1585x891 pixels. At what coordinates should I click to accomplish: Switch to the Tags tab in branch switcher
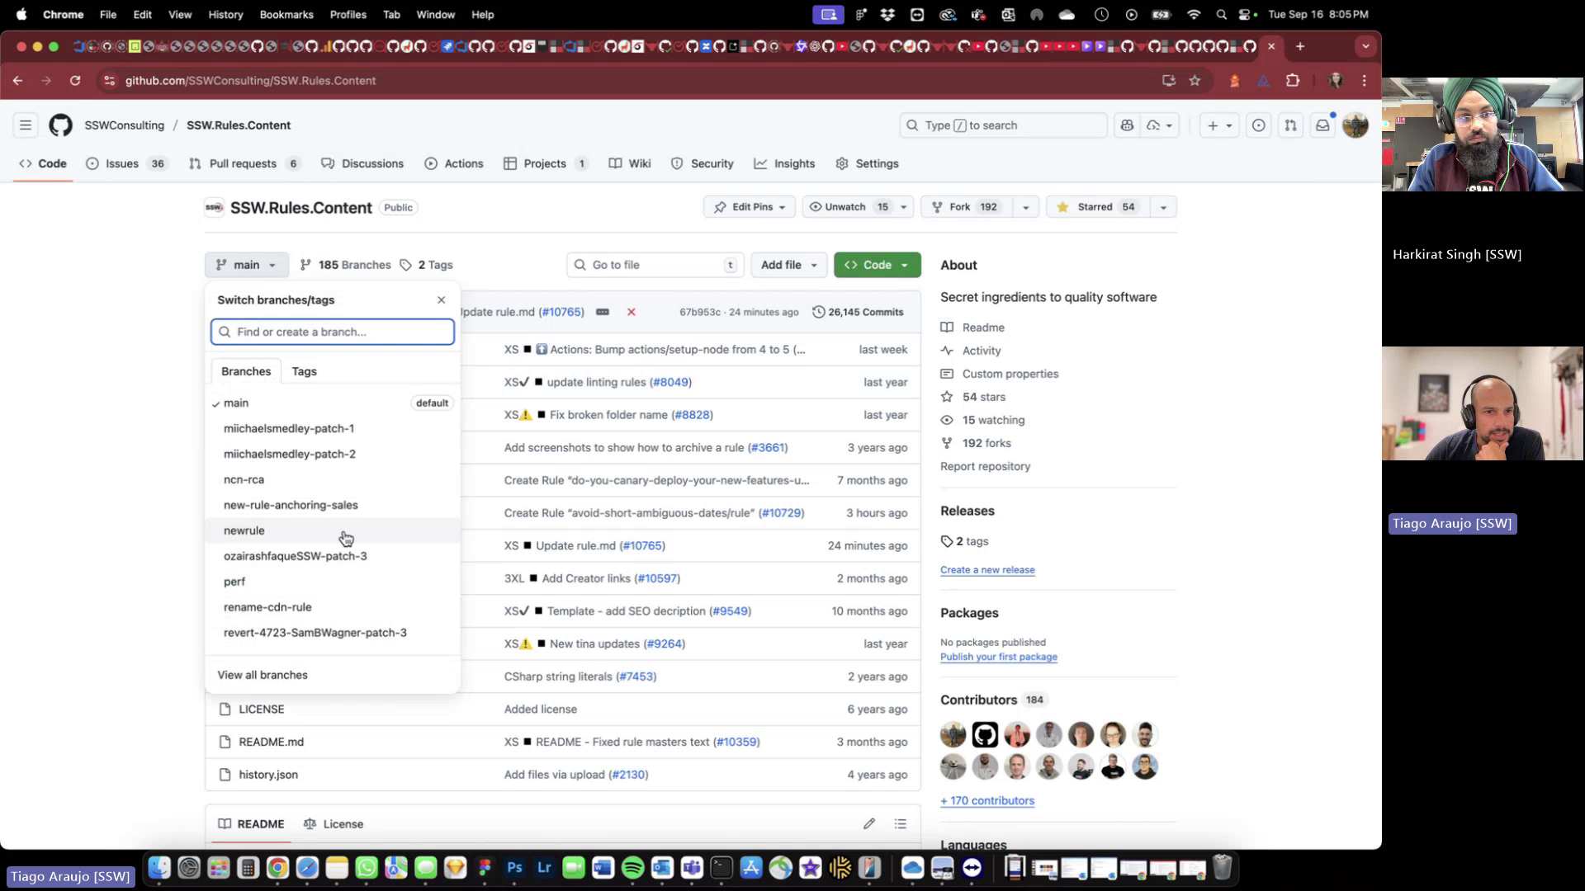304,371
